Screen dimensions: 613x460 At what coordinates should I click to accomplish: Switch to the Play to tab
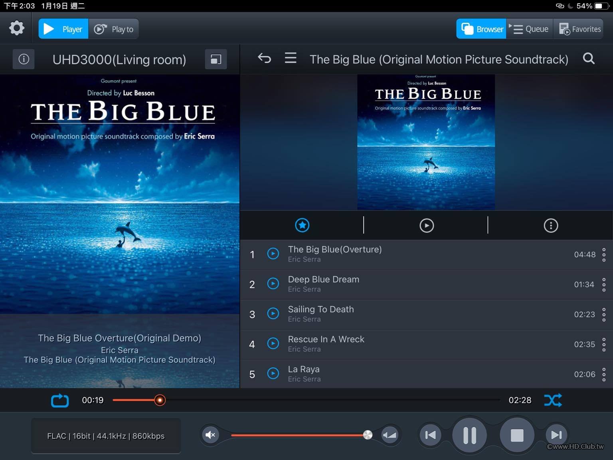coord(113,29)
